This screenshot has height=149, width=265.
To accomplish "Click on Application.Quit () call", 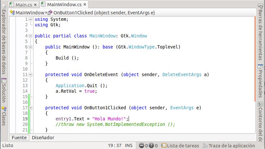I will pos(81,86).
